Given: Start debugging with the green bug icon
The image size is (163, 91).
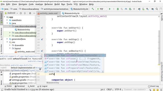Looking at the screenshot, I should [118, 9].
